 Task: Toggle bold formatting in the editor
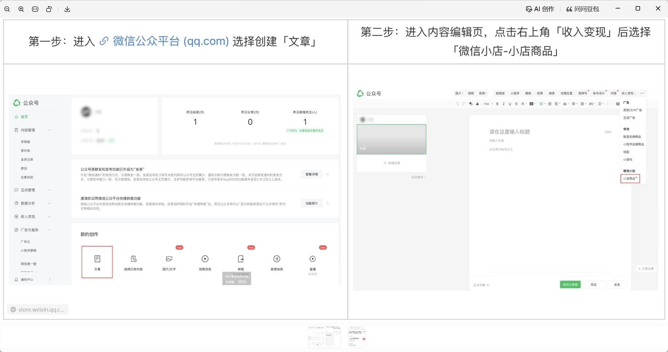[497, 104]
